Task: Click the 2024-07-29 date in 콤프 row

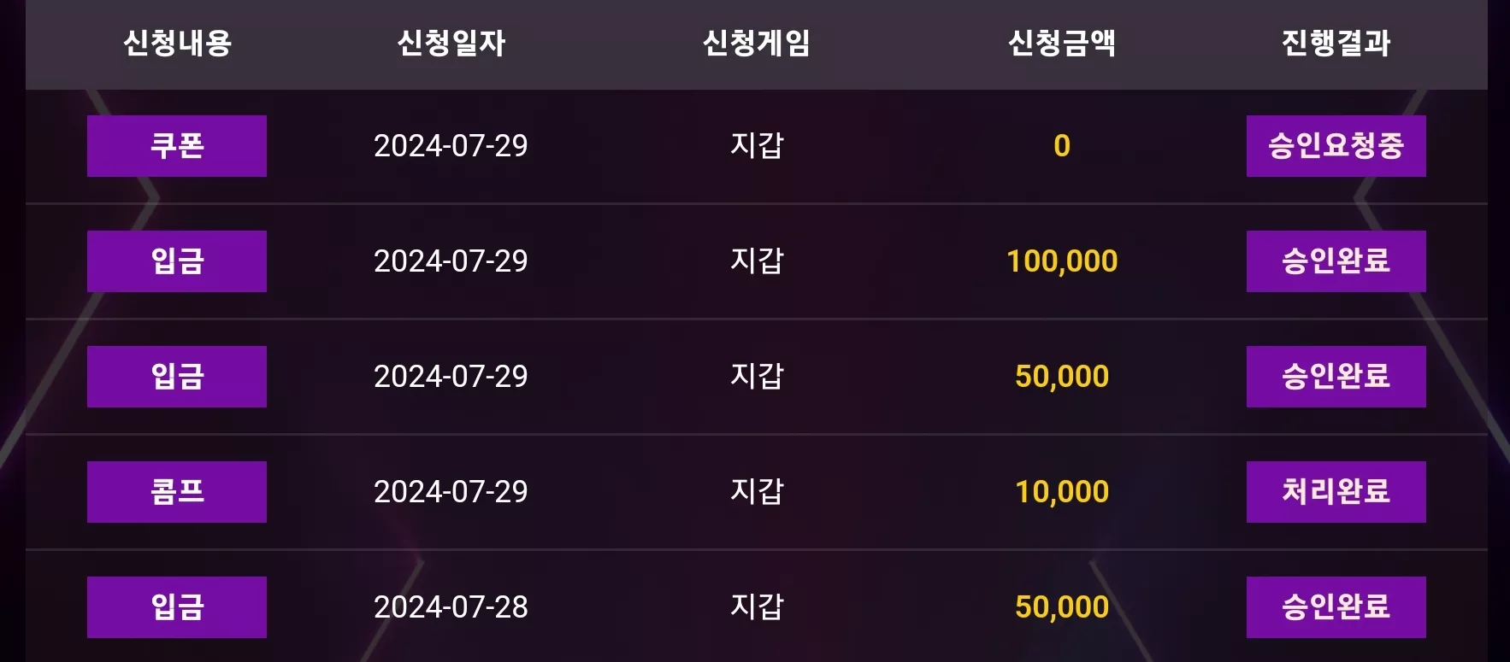Action: (x=451, y=492)
